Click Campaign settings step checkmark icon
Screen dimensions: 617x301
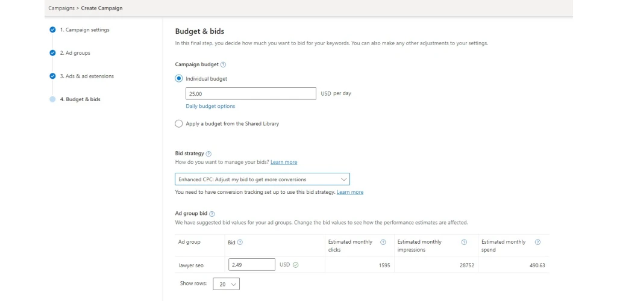coord(52,30)
